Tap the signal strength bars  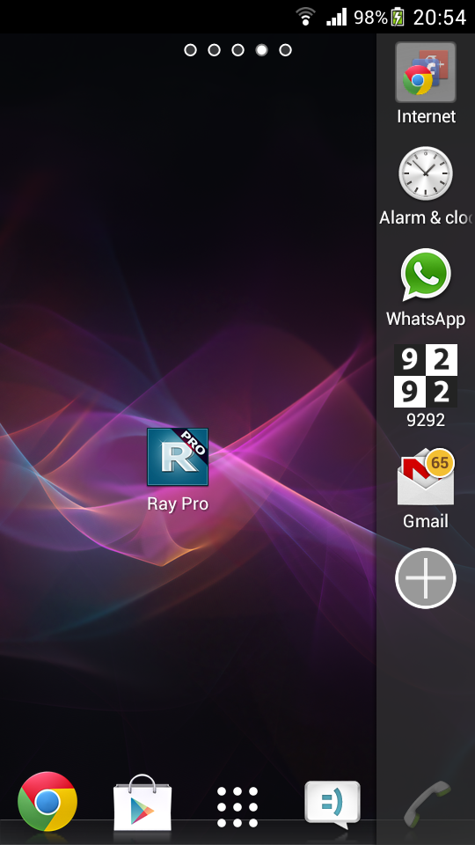coord(337,17)
